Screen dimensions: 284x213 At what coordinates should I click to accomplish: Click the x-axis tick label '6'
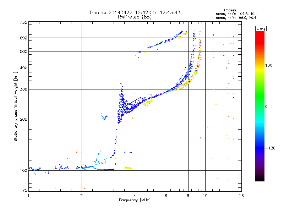coord(166,196)
